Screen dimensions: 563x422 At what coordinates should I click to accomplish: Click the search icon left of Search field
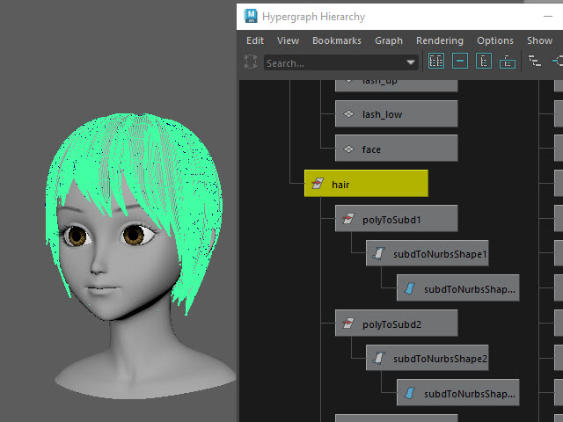click(x=252, y=62)
